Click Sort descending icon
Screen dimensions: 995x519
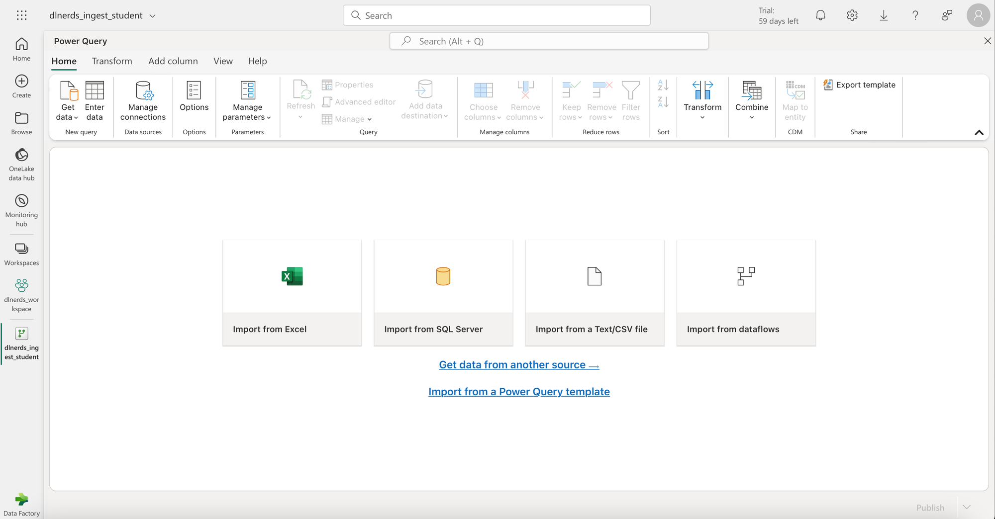(x=663, y=102)
